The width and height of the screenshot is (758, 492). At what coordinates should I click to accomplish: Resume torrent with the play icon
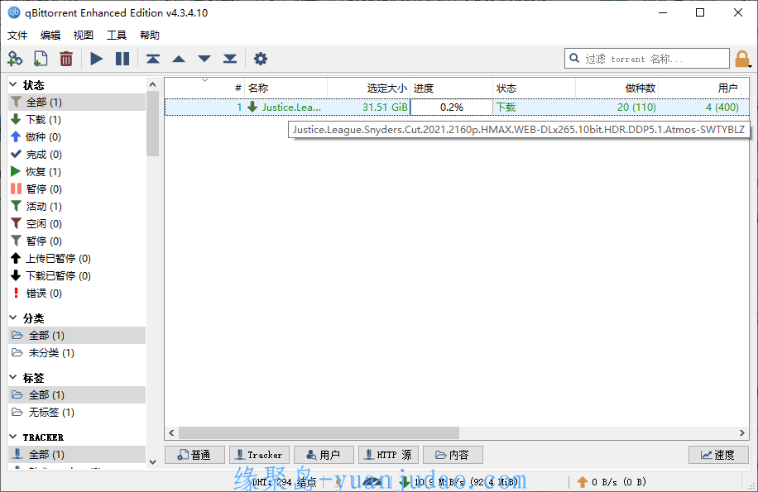coord(96,59)
